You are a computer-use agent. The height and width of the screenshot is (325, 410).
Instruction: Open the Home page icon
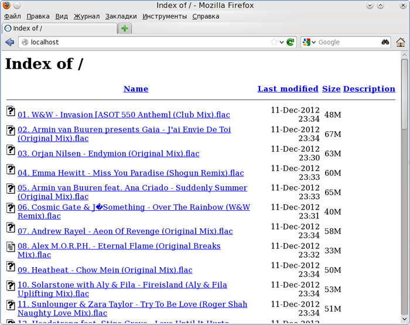(401, 42)
